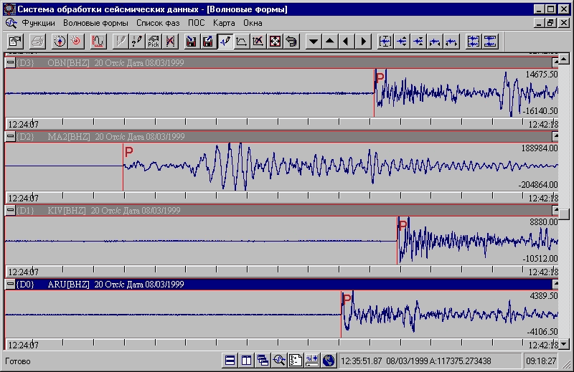Click the left-pointing triangle toolbar arrow
The image size is (574, 372).
point(347,41)
